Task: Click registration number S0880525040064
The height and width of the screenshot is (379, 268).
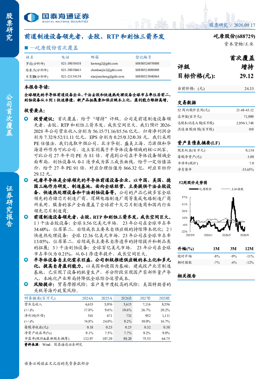Action: [x=147, y=76]
